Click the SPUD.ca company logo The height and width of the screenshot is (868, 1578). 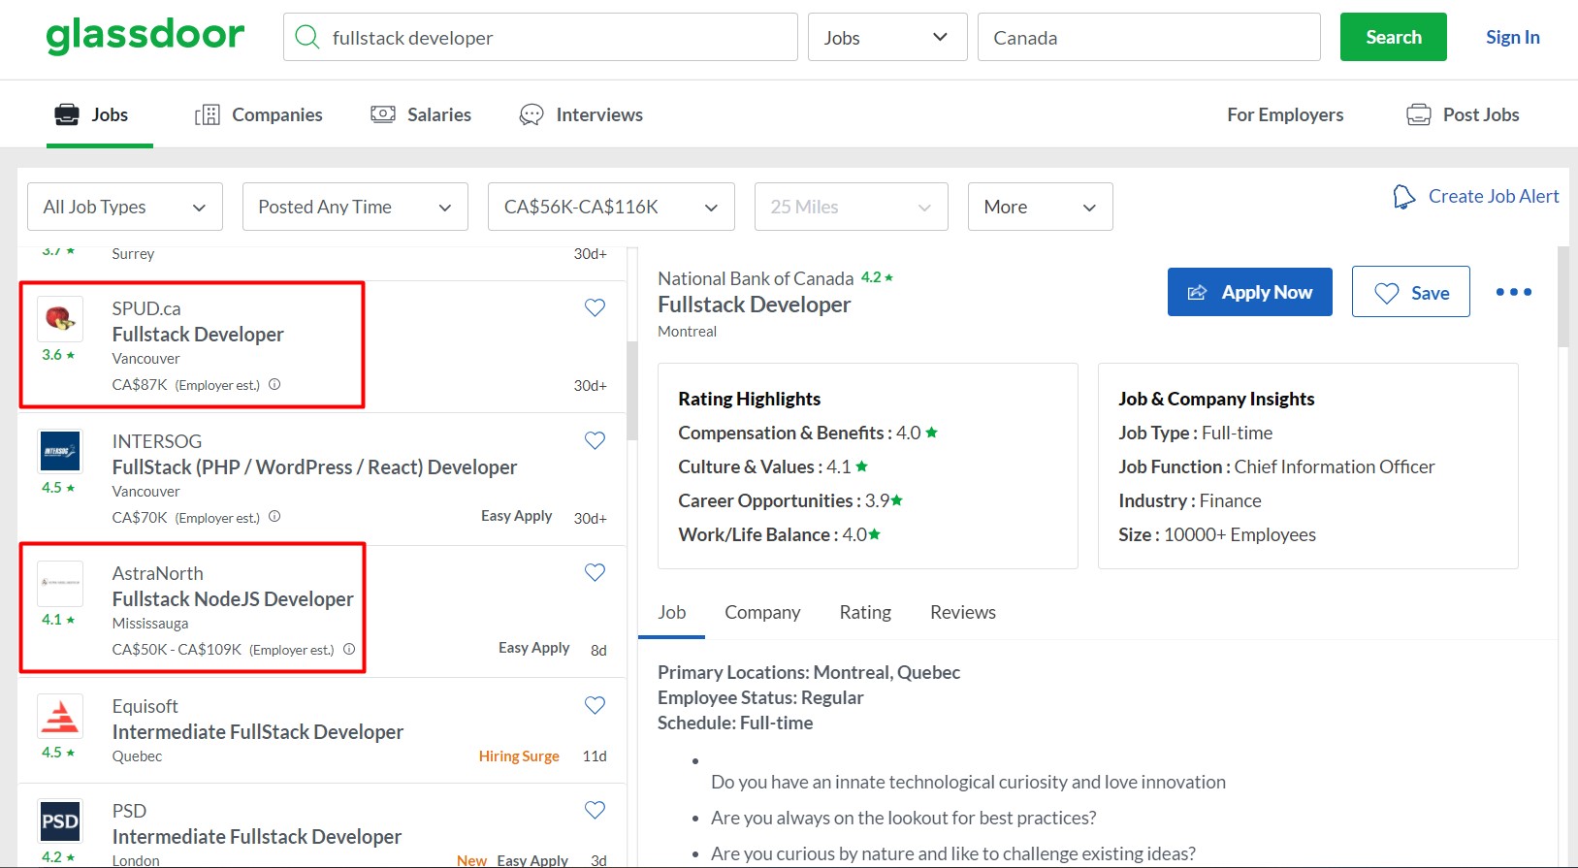[60, 318]
